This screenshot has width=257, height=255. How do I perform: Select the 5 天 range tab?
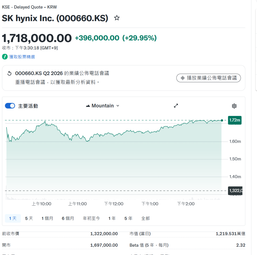pyautogui.click(x=29, y=218)
